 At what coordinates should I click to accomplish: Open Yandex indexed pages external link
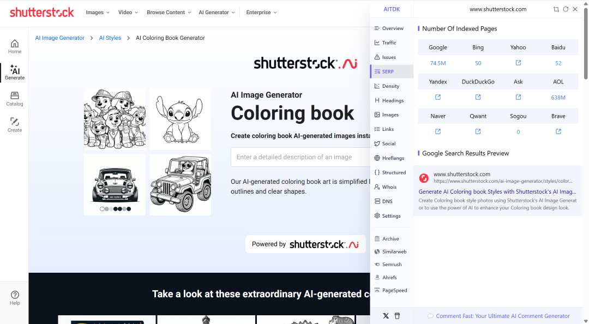438,97
